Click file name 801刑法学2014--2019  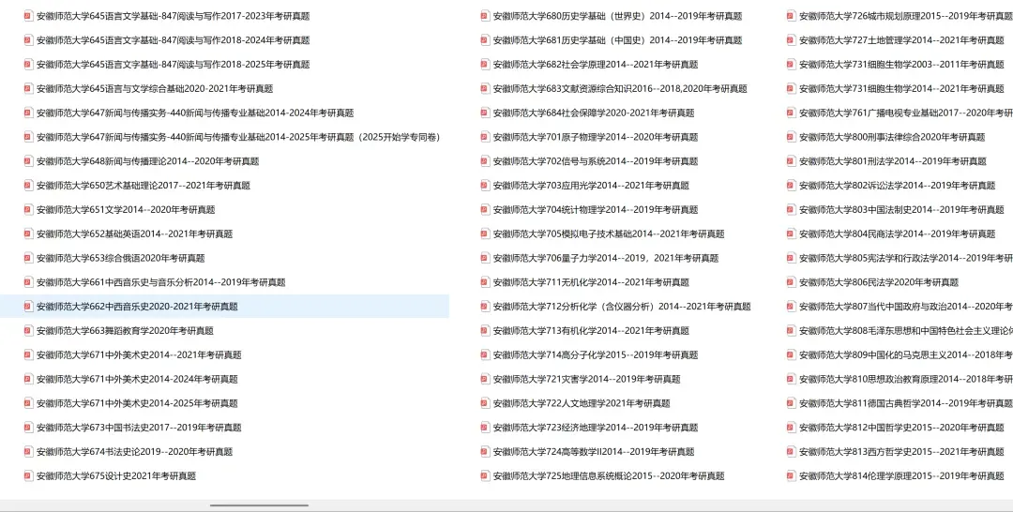pyautogui.click(x=892, y=160)
